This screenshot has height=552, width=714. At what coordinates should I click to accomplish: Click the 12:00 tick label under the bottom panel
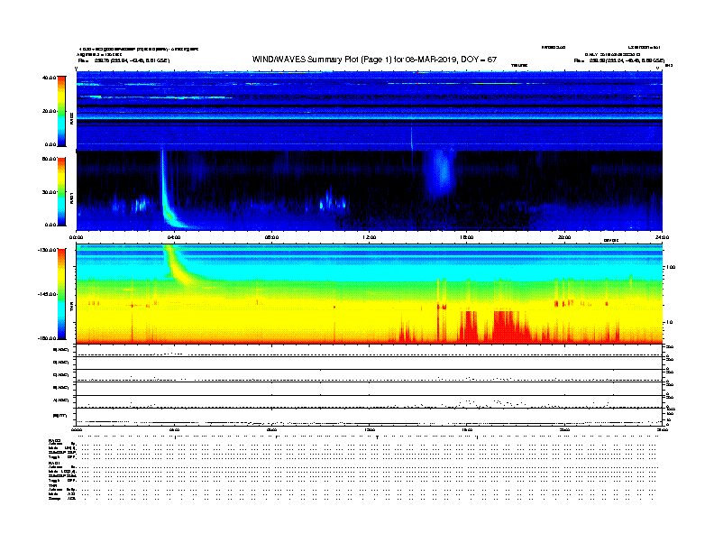coord(370,429)
